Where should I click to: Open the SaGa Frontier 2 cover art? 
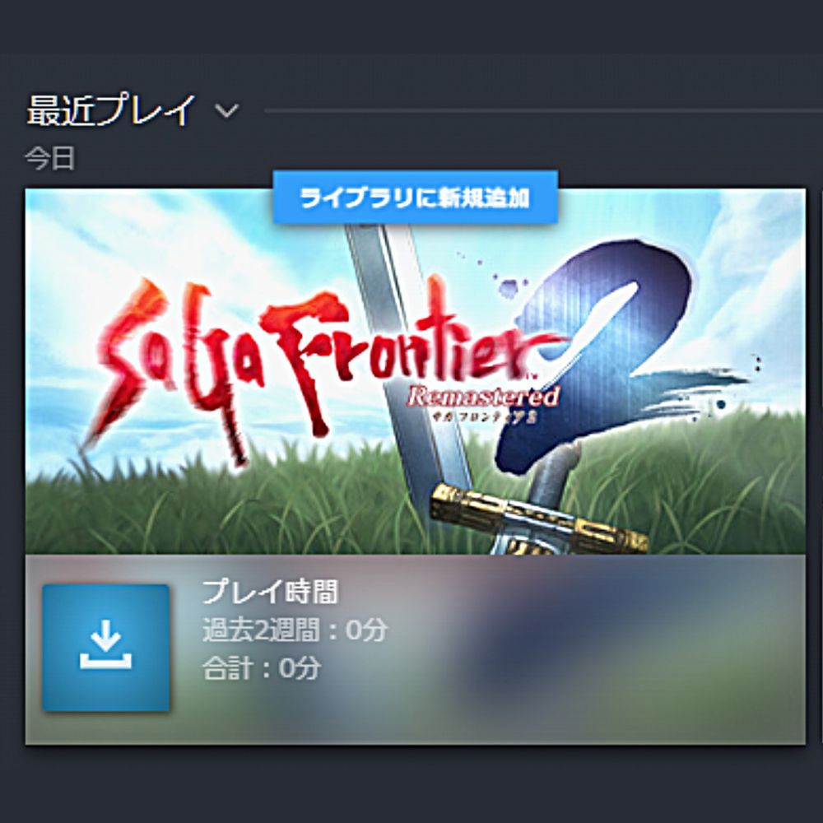coord(415,372)
